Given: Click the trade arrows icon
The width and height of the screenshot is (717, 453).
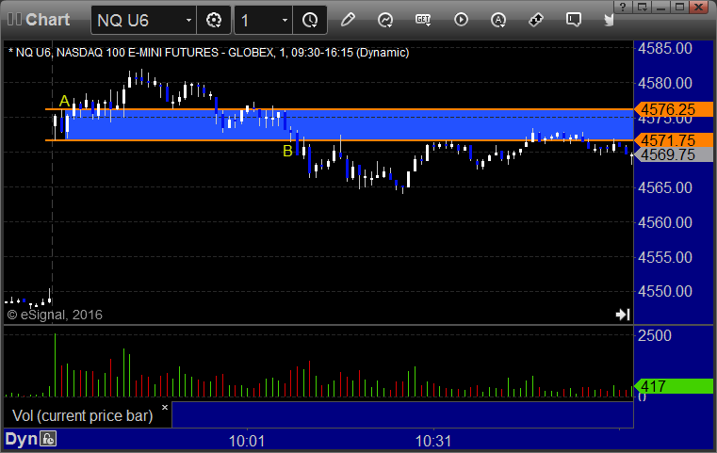Looking at the screenshot, I should [536, 20].
